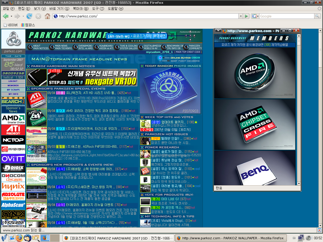Click the AlphaScan sponsor logo
323x242 pixels.
(x=13, y=205)
